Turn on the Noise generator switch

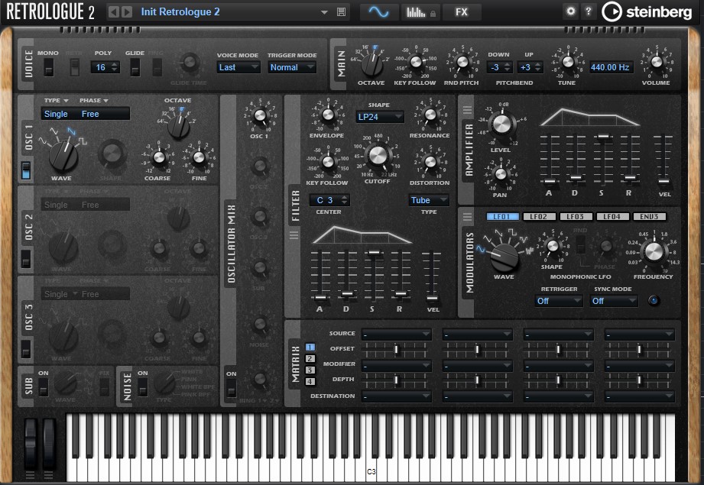pos(143,387)
